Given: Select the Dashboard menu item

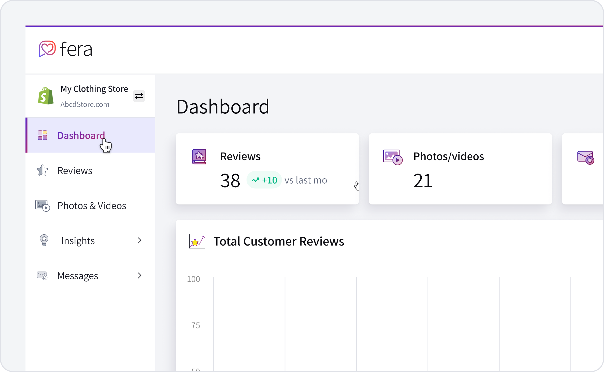Looking at the screenshot, I should [x=91, y=135].
